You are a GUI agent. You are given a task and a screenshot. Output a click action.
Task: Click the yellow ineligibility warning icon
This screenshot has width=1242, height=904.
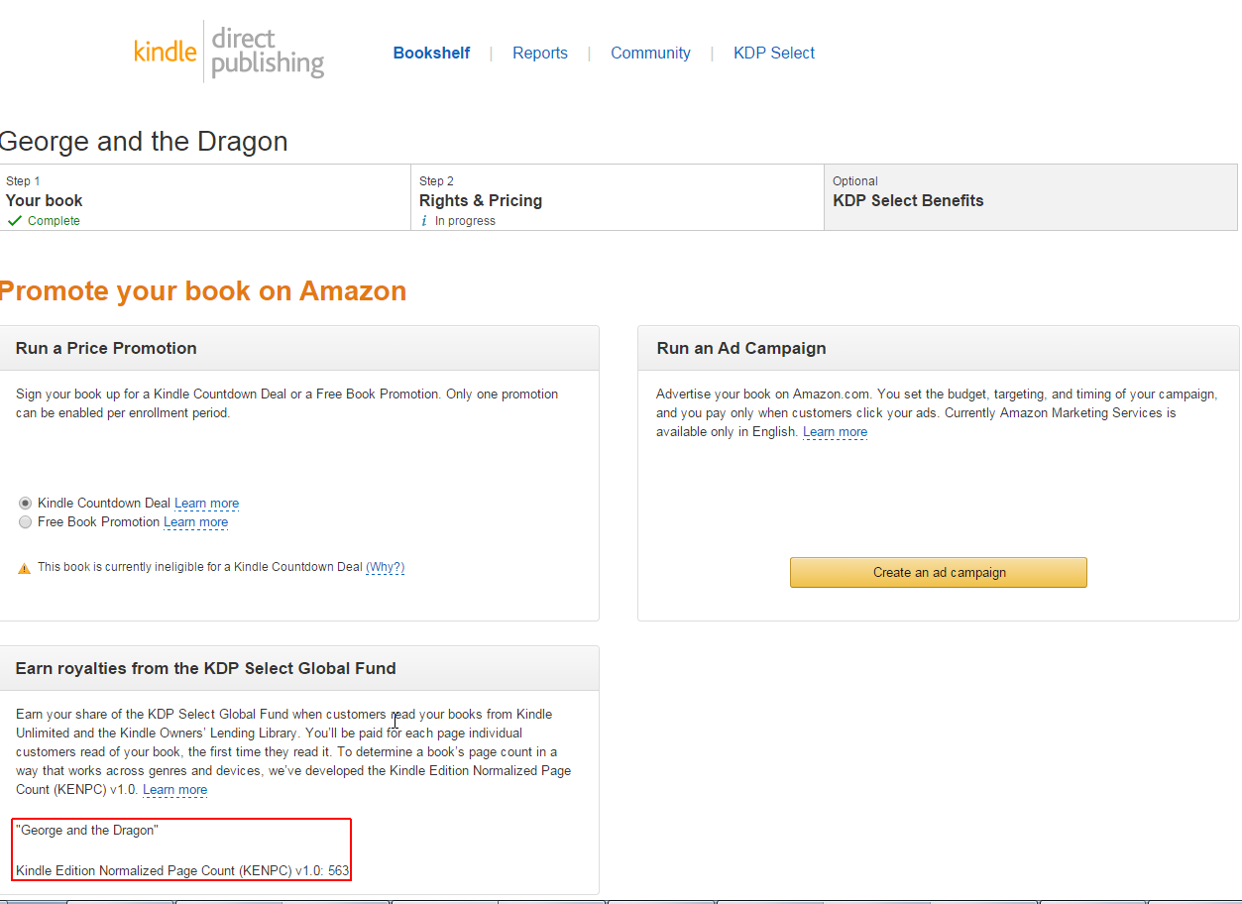[x=24, y=568]
